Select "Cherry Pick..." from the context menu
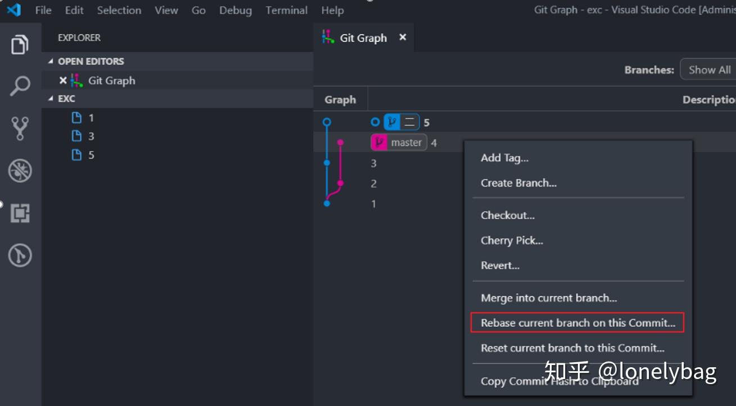736x406 pixels. pyautogui.click(x=512, y=240)
